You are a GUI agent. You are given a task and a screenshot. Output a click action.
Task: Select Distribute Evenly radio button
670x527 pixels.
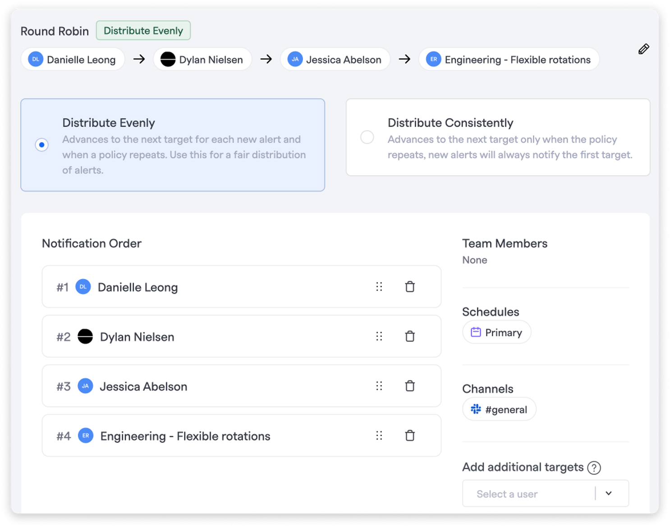pos(42,145)
